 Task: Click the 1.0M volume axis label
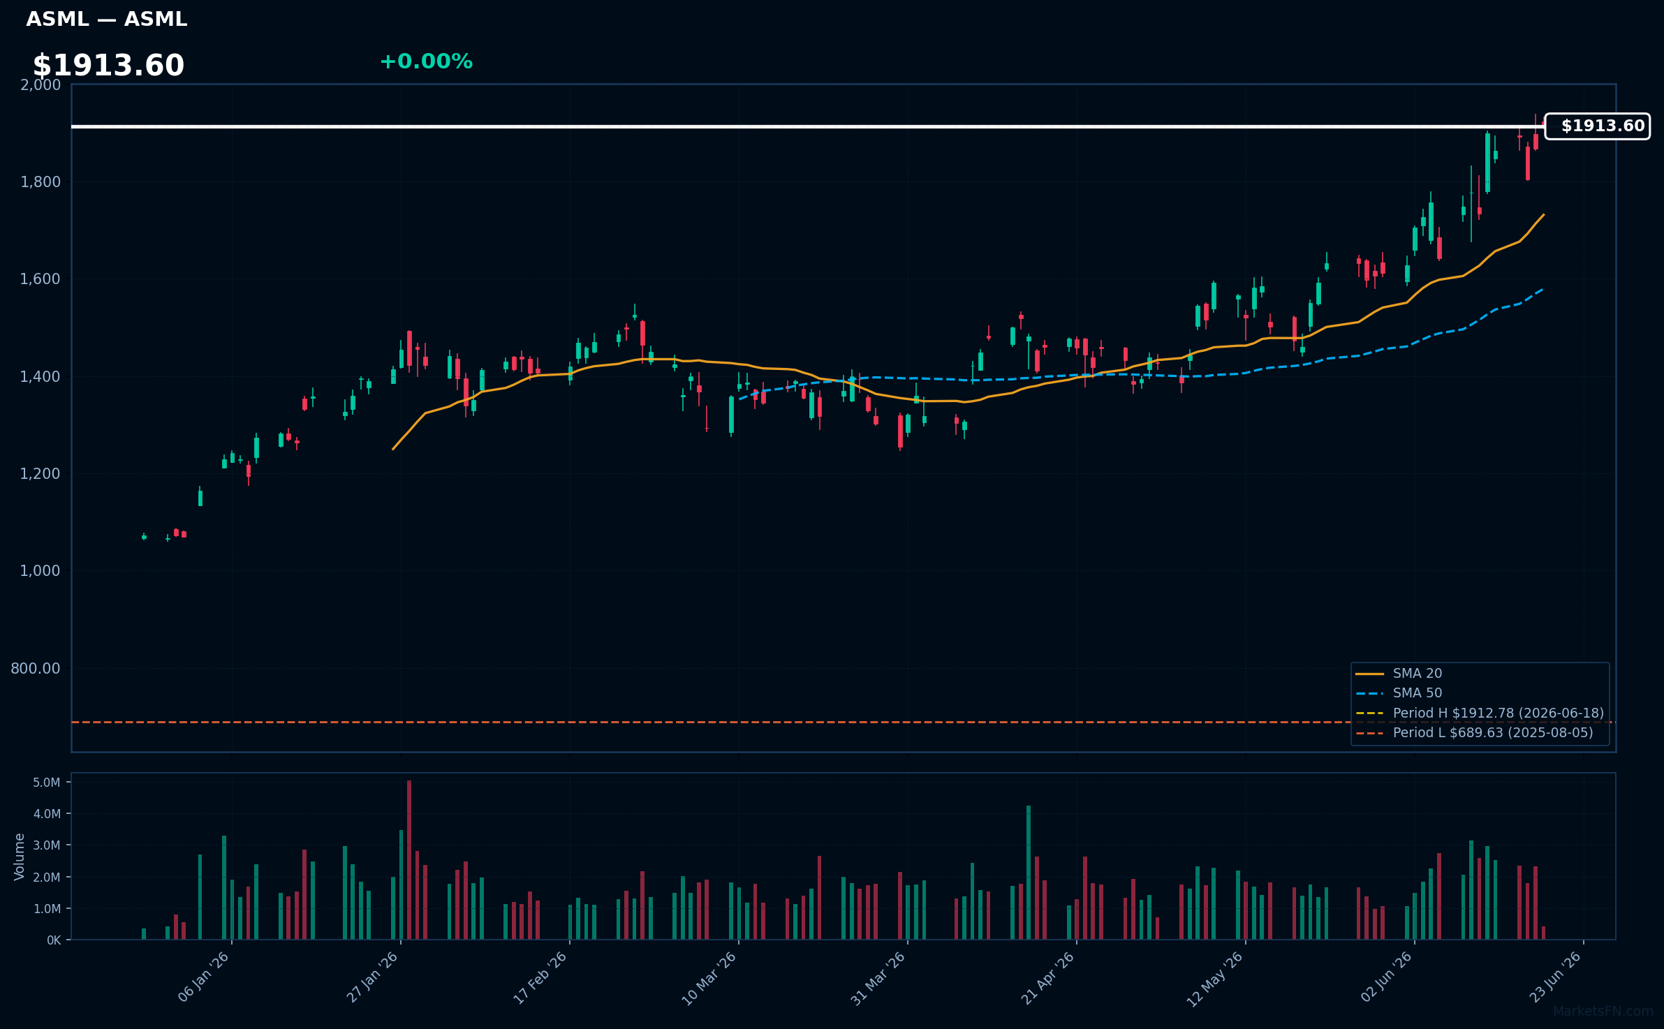[x=47, y=909]
